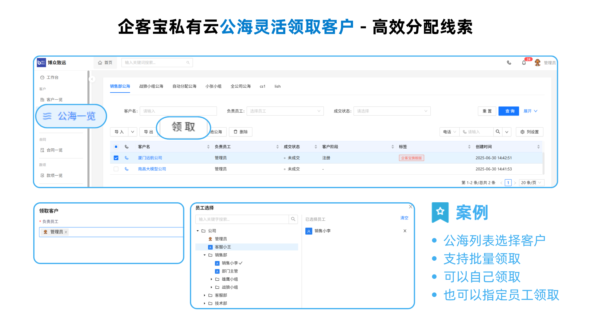The image size is (591, 332).
Task: Open the 全公司公海 tab
Action: (240, 86)
